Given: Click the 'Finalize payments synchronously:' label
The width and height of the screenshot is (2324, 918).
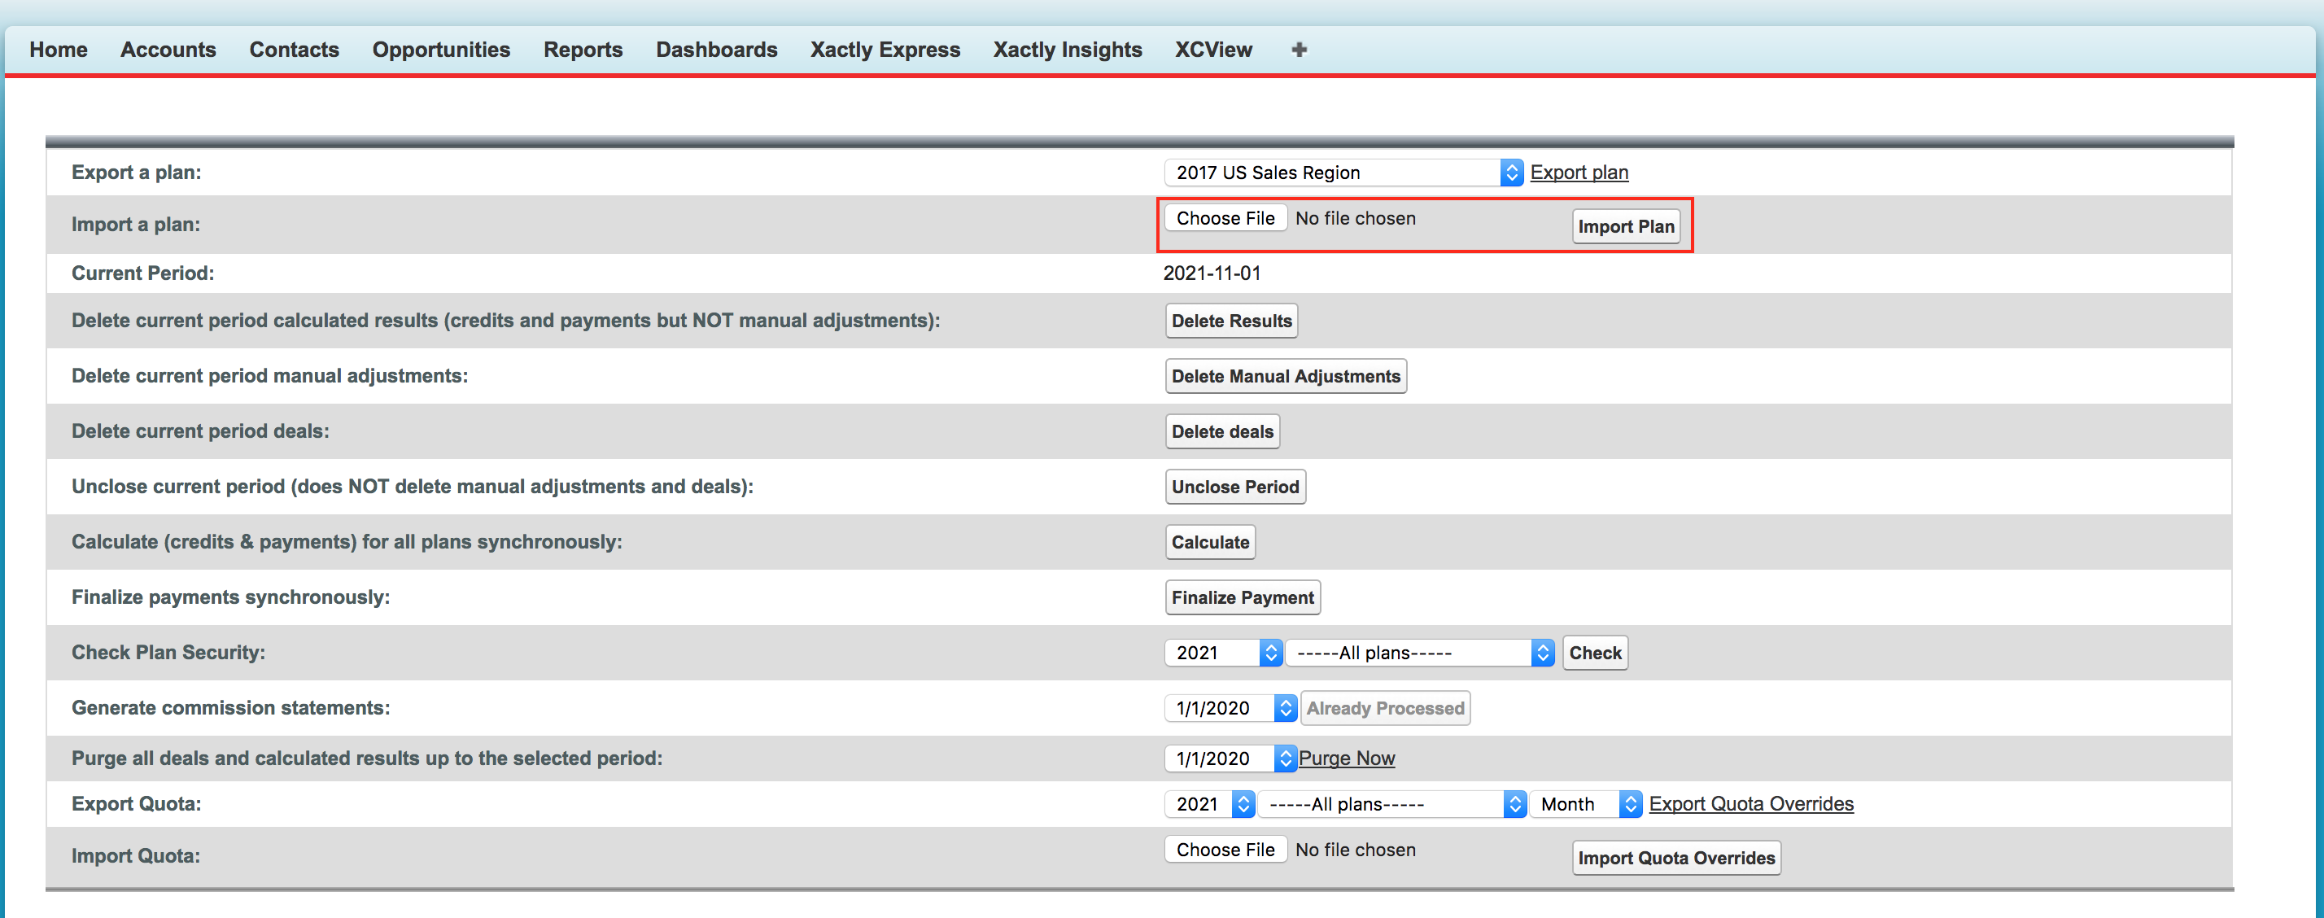Looking at the screenshot, I should pos(231,597).
